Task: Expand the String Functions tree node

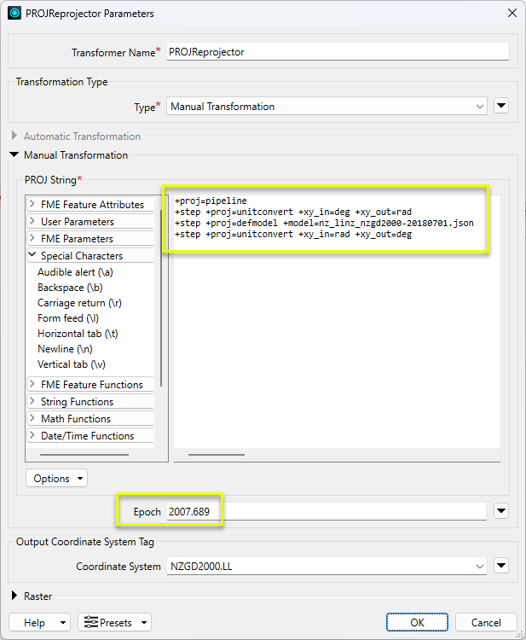Action: (x=32, y=402)
